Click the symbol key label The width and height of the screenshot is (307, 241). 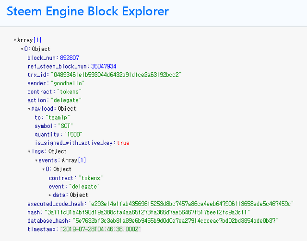44,126
